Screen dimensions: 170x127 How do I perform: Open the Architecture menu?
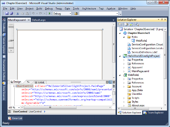(89, 8)
